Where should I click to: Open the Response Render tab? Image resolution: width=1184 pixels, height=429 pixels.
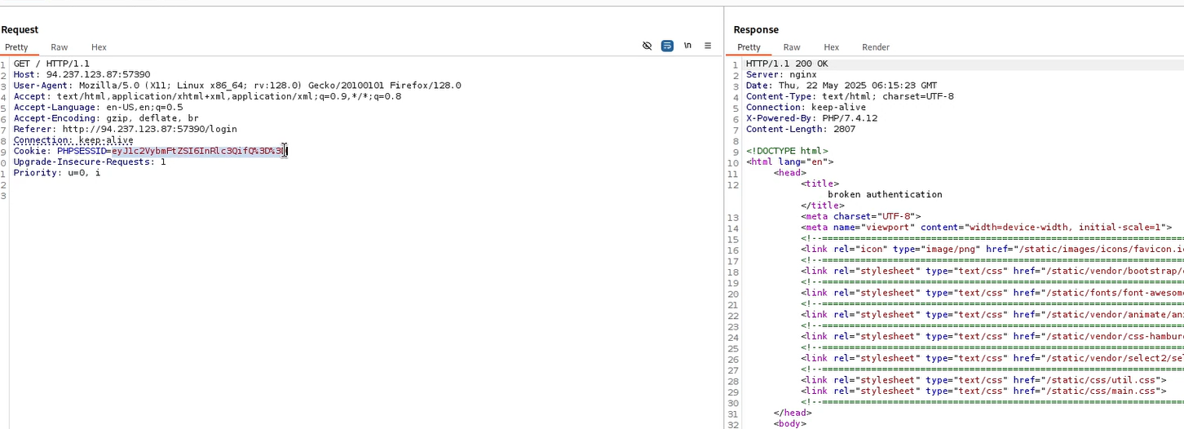pyautogui.click(x=876, y=47)
